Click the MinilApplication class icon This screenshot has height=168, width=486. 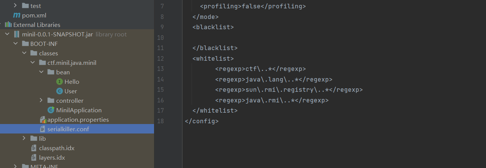click(51, 110)
